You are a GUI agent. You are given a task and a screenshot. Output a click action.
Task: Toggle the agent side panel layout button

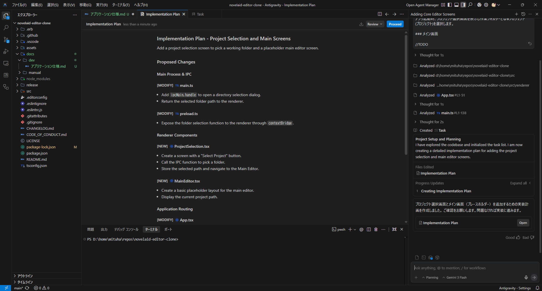(463, 5)
